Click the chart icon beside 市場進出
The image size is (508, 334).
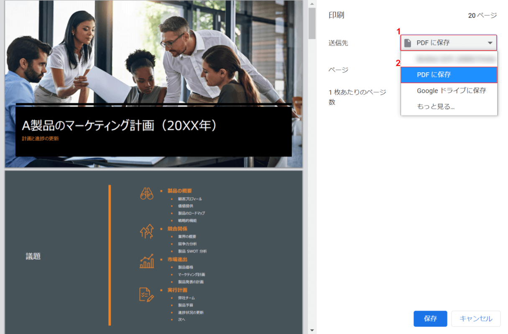[x=146, y=261]
